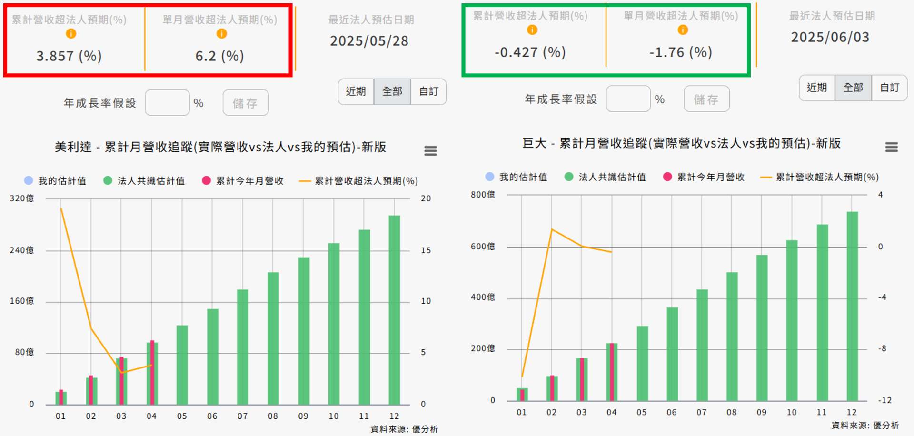
Task: Focus 年成長率假設 input for 巨大
Action: 628,99
